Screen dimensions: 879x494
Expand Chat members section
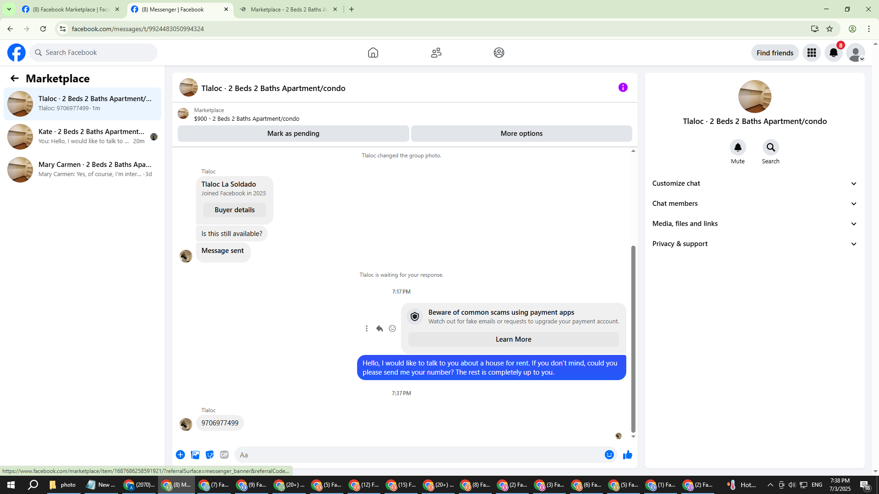coord(754,204)
